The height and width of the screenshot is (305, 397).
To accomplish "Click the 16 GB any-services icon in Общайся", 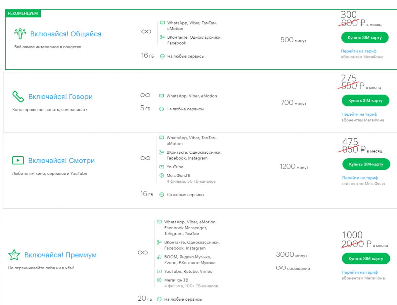I will pos(162,57).
